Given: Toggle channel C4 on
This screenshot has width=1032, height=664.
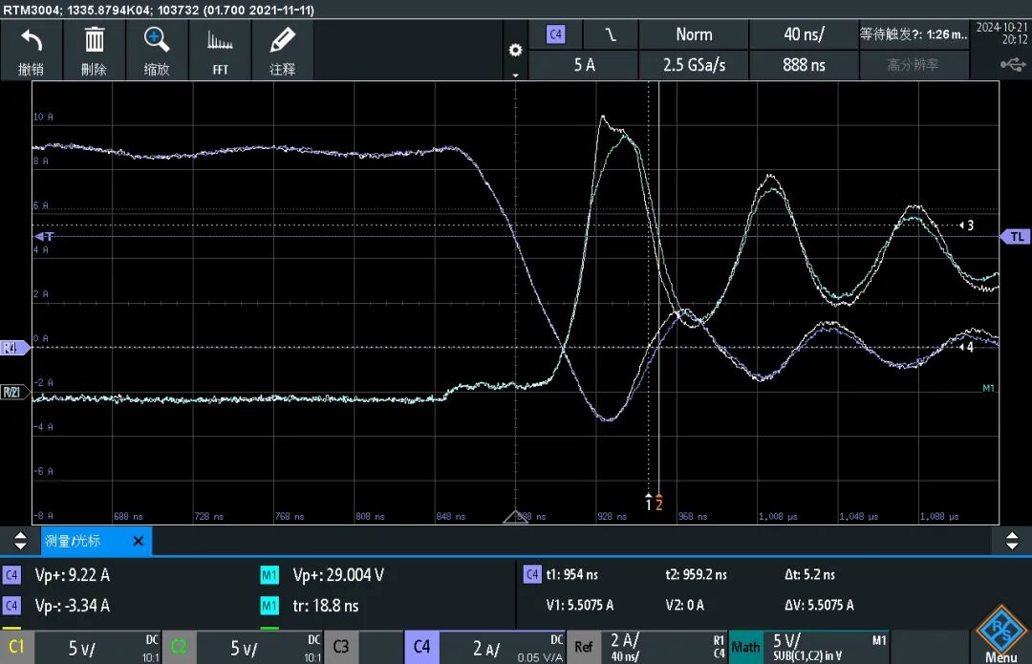Looking at the screenshot, I should coord(421,647).
